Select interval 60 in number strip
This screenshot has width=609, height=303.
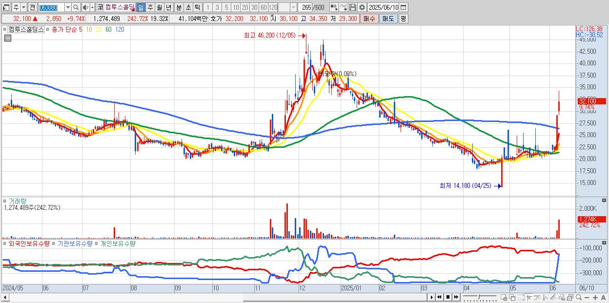point(264,7)
